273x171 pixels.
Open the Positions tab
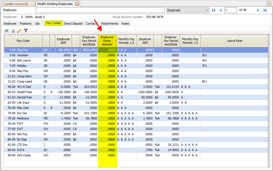[x=26, y=24]
